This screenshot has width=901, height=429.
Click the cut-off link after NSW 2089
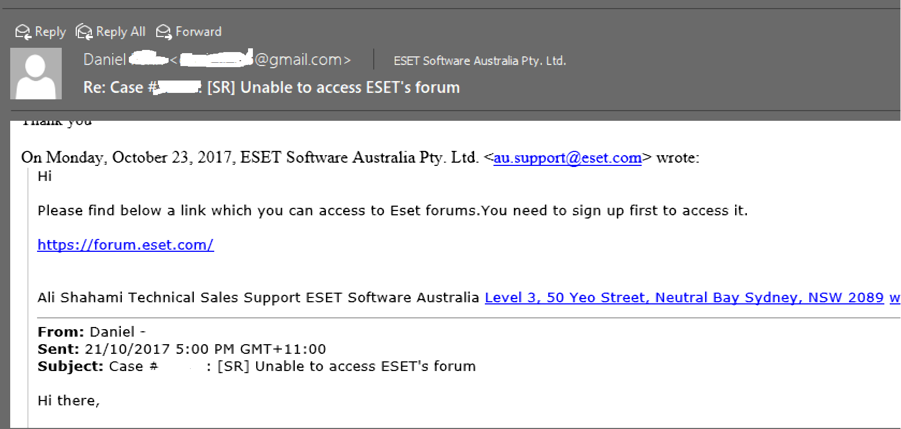pos(895,297)
